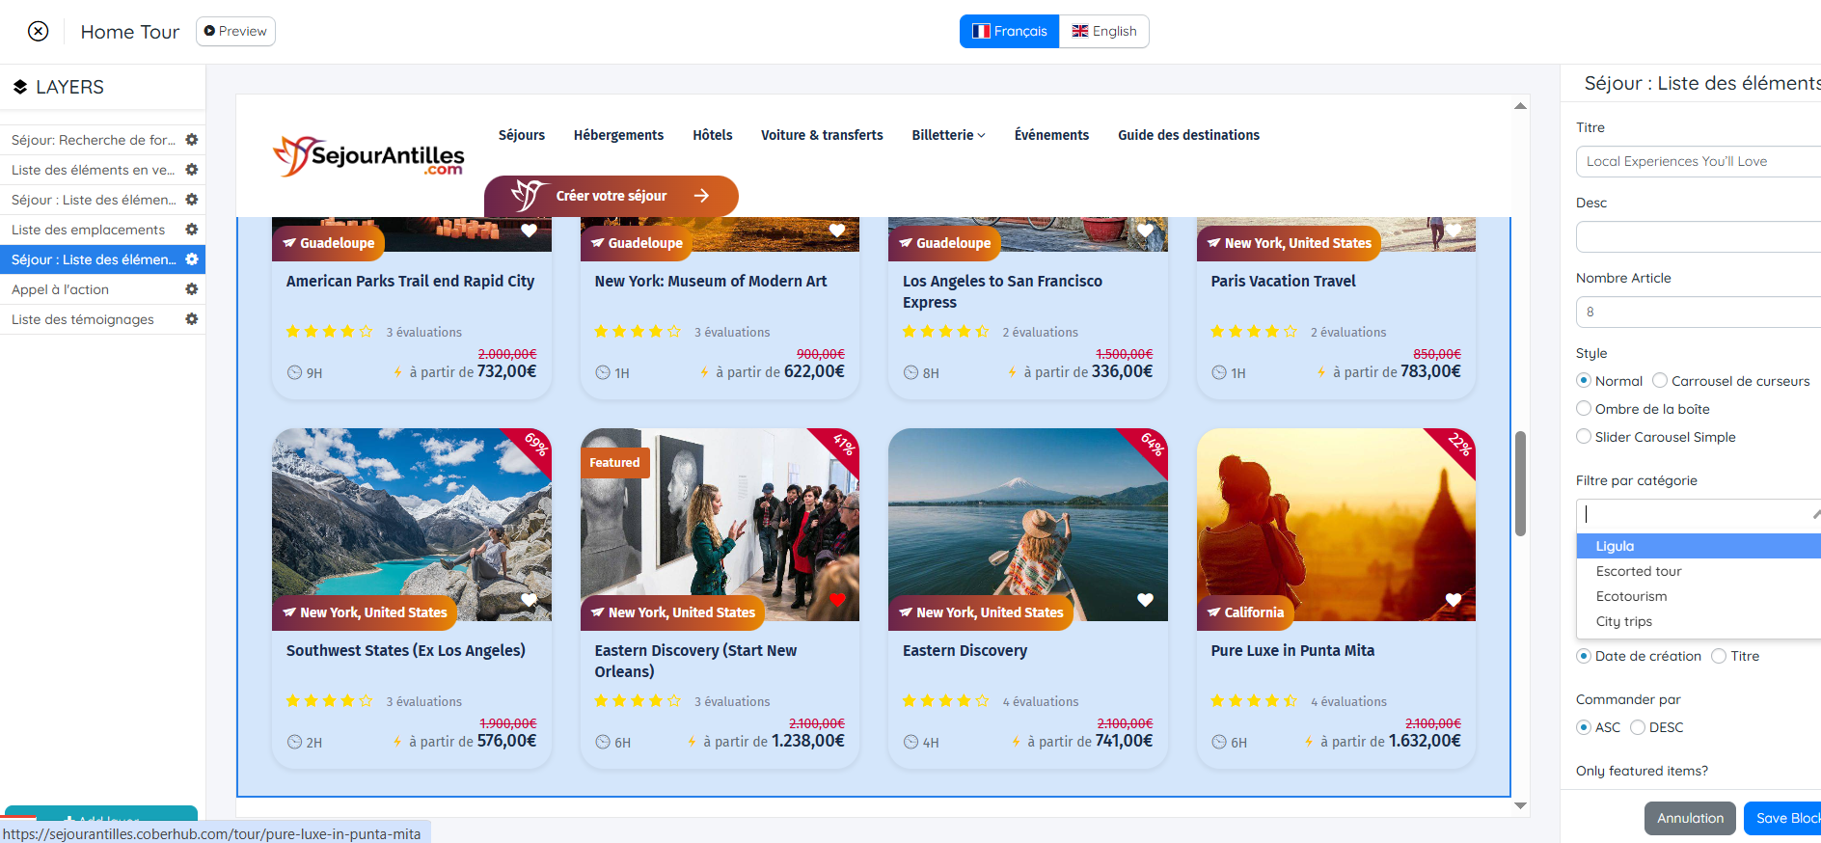This screenshot has width=1821, height=843.
Task: Select the Carrousel de curseurs style option
Action: click(1660, 381)
